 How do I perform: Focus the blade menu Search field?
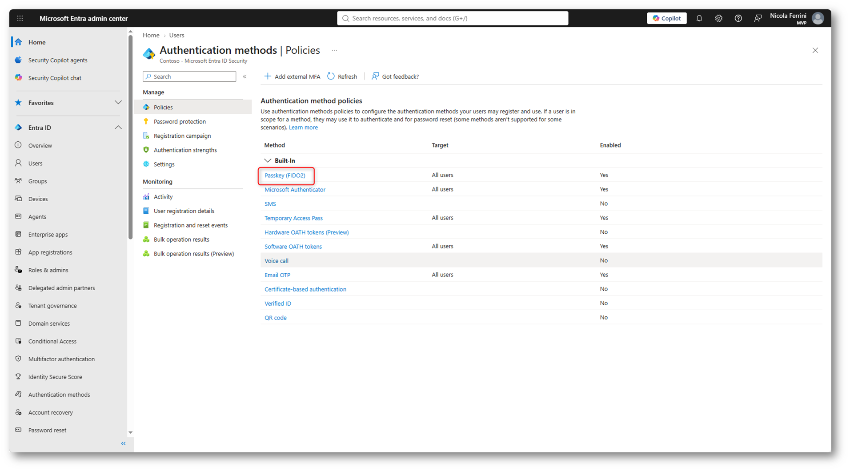coord(189,76)
